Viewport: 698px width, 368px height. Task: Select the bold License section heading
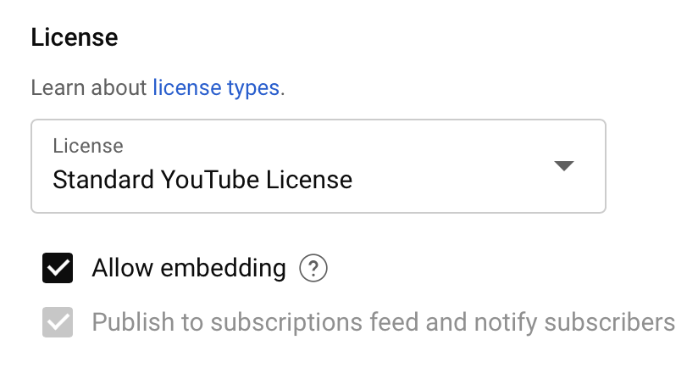[75, 37]
